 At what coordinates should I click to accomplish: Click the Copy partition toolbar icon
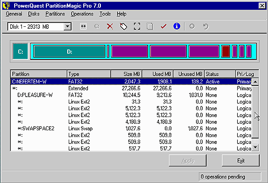point(150,26)
